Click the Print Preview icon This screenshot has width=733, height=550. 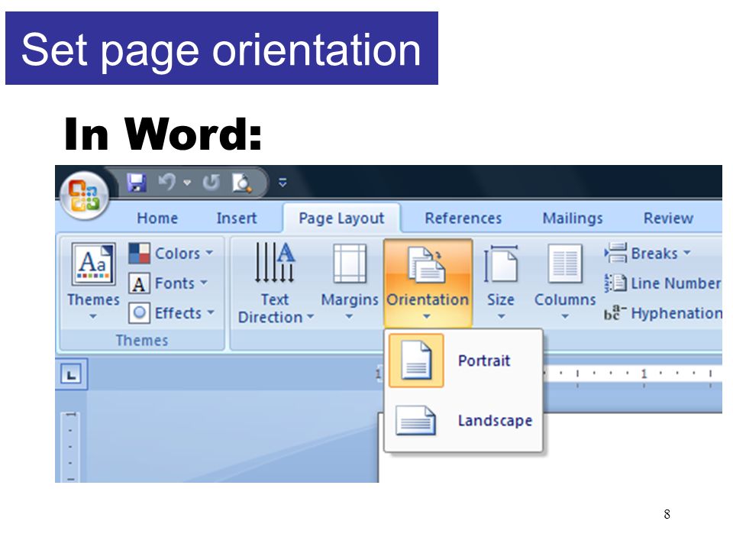tap(242, 183)
